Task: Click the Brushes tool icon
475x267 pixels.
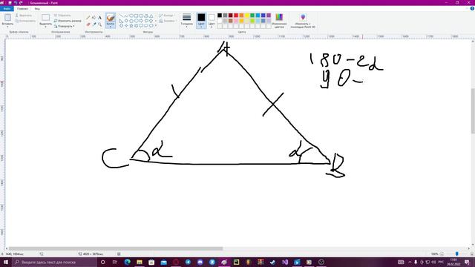Action: point(111,17)
